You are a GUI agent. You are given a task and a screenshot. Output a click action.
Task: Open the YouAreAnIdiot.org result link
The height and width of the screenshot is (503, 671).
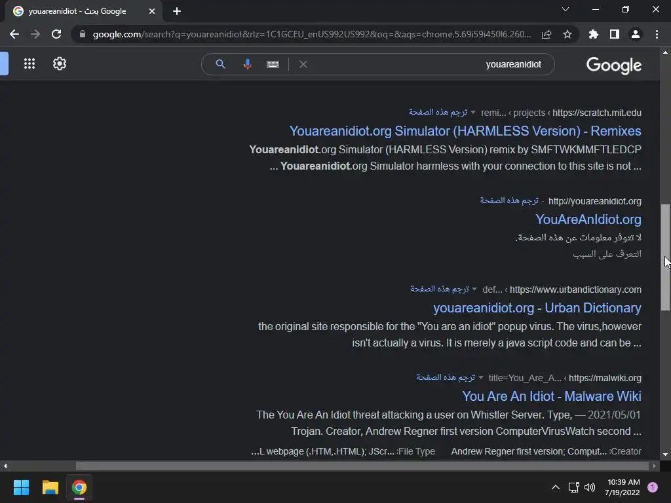point(588,219)
